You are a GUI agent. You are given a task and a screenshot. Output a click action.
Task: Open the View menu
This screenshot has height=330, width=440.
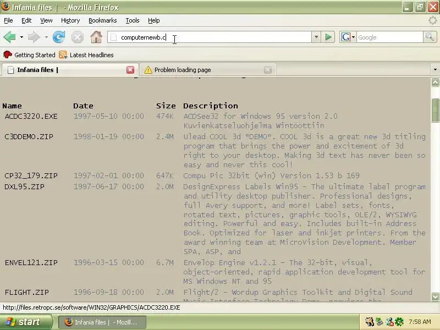coord(46,20)
